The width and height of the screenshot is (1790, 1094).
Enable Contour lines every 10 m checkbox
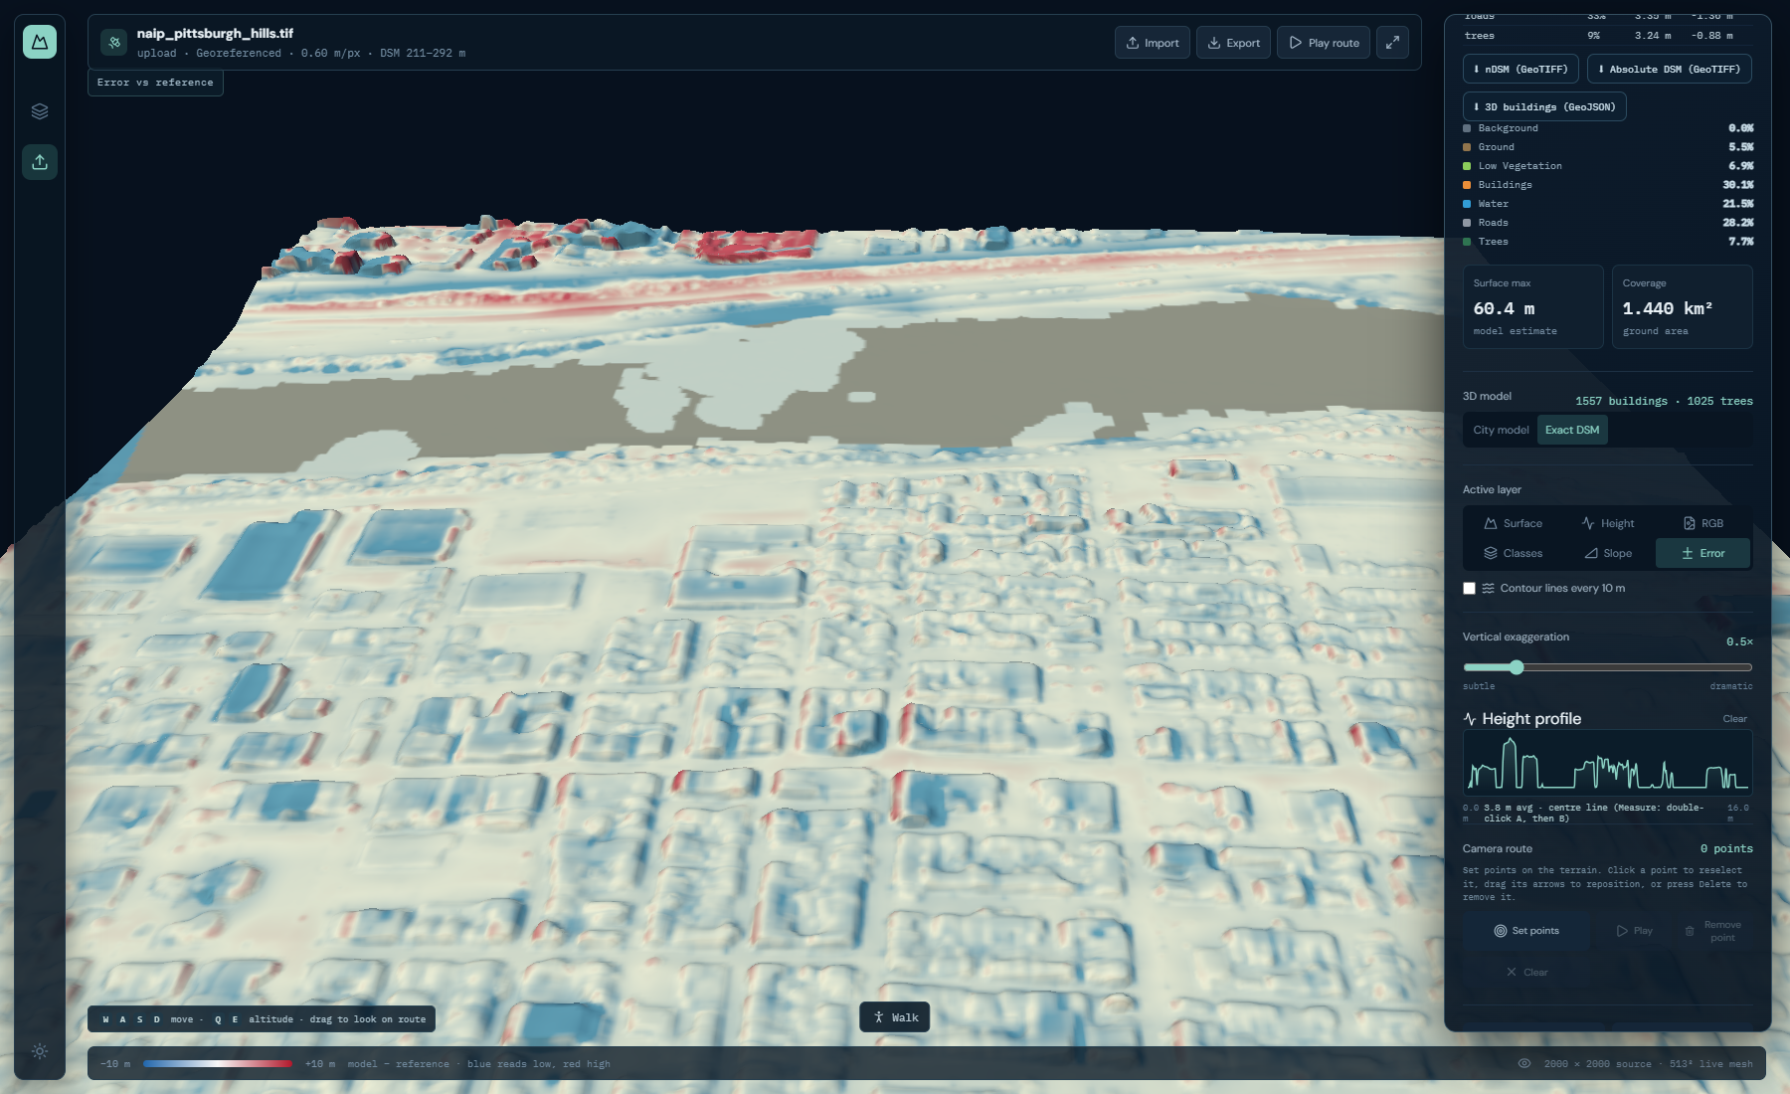pyautogui.click(x=1469, y=588)
